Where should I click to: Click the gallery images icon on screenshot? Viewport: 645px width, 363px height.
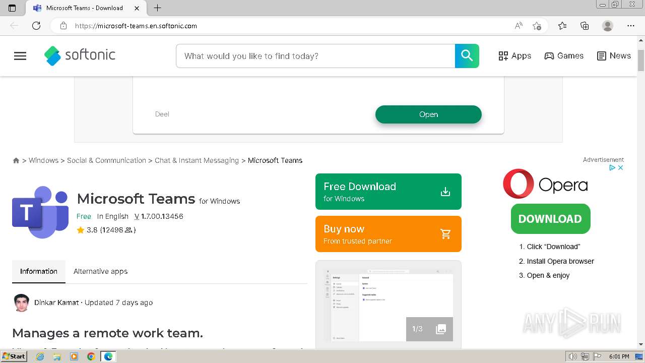441,329
